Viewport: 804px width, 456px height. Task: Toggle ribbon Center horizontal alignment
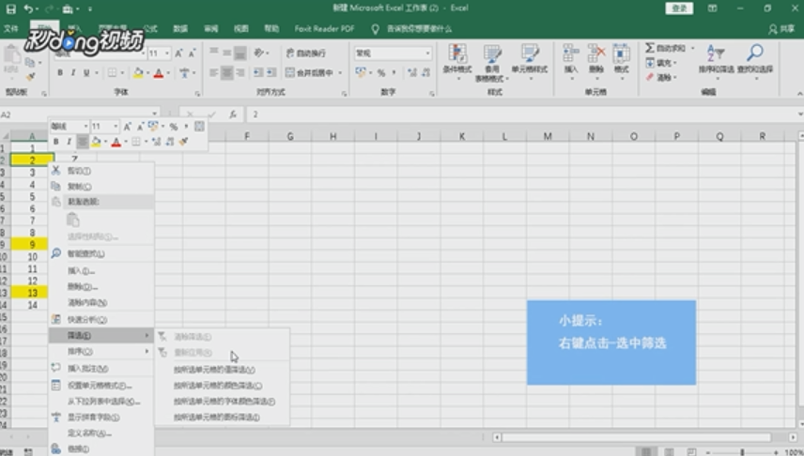[226, 73]
